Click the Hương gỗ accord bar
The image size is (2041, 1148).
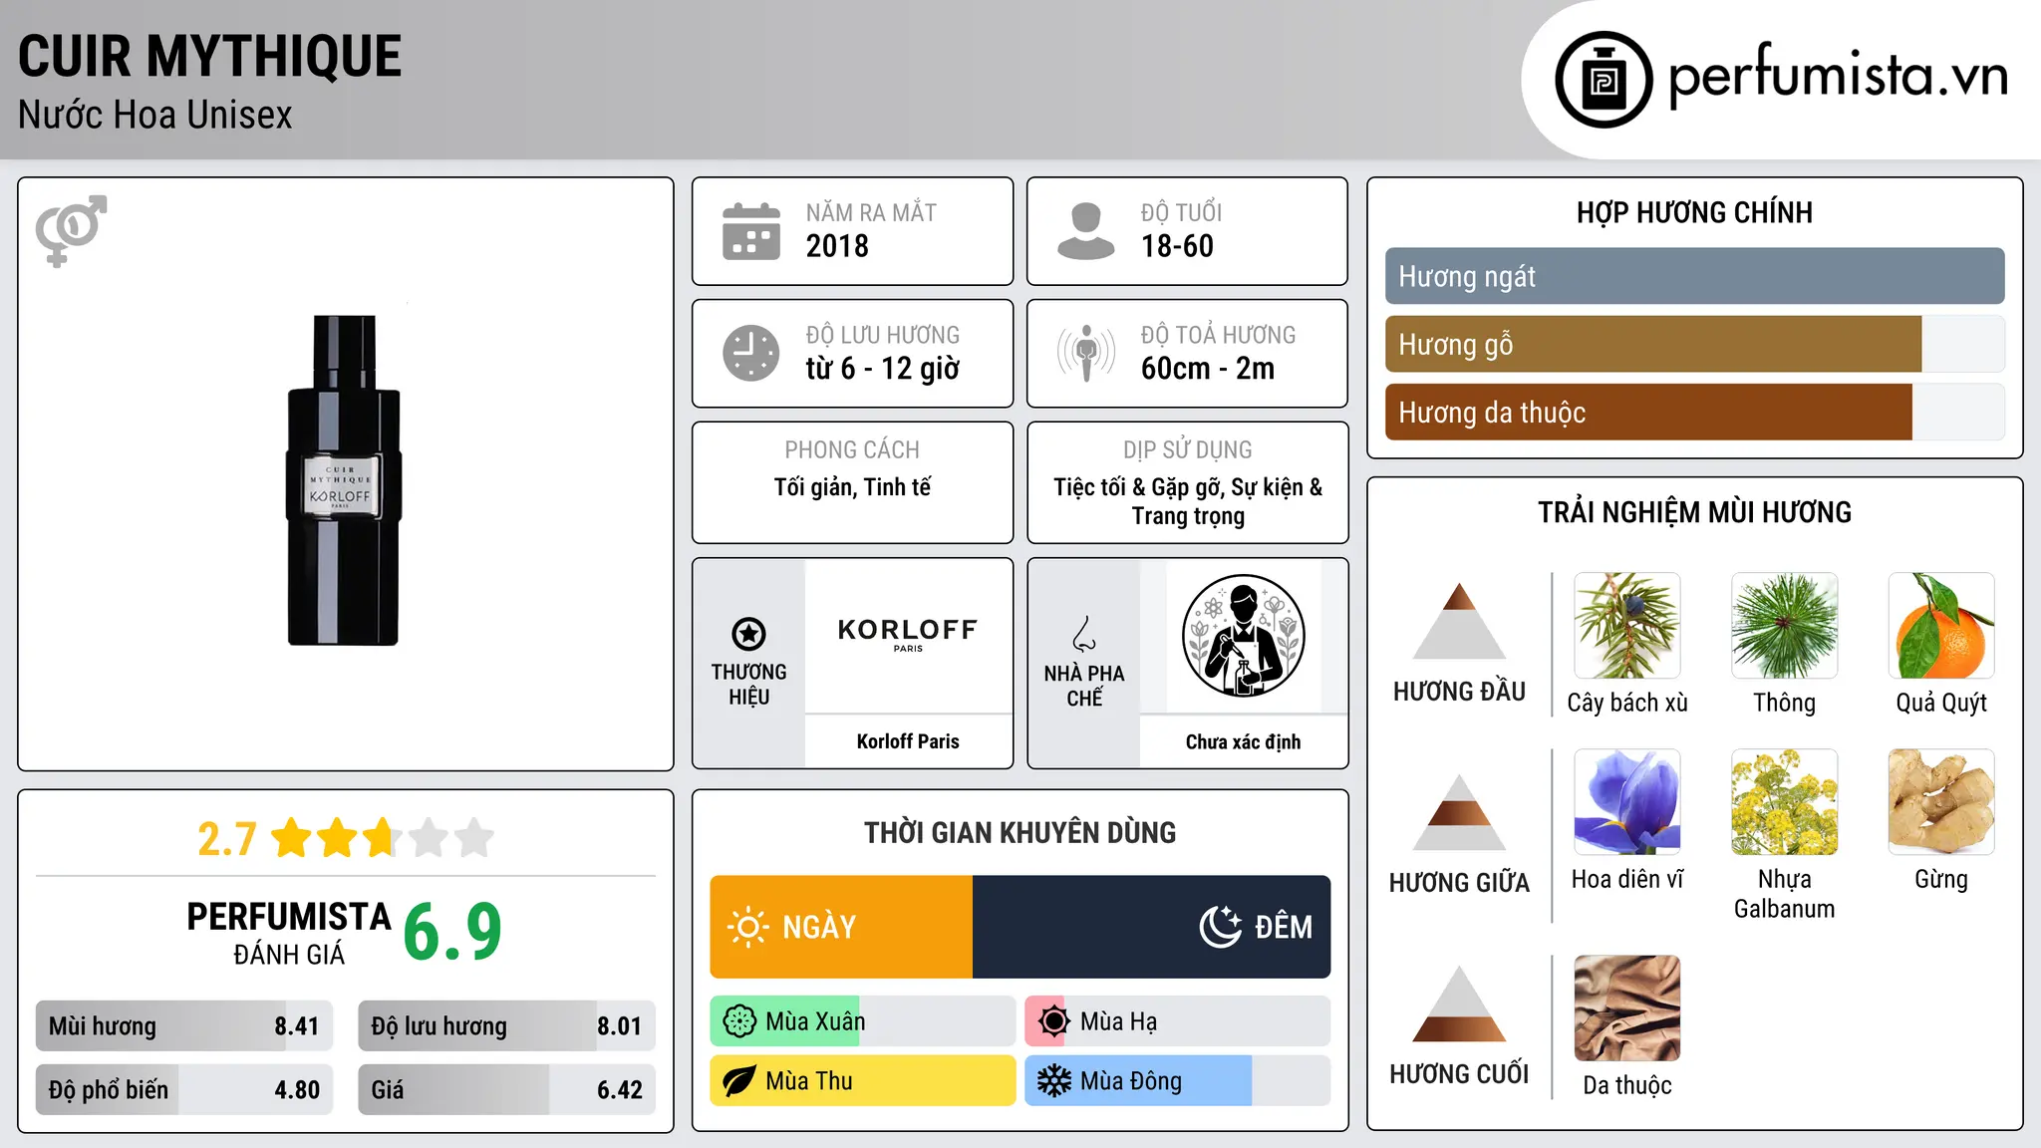[1694, 344]
